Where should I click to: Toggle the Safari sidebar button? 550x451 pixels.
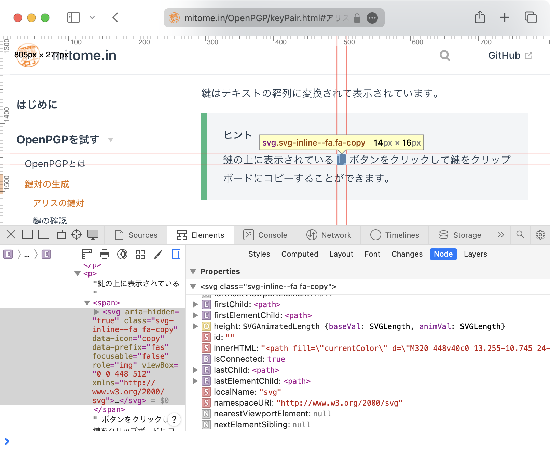(73, 17)
